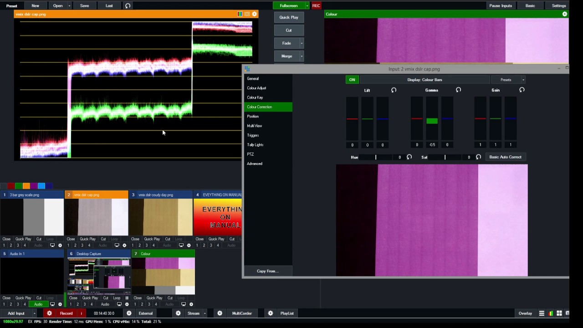Select the orange colour category swatch
This screenshot has height=328, width=583.
coord(26,186)
